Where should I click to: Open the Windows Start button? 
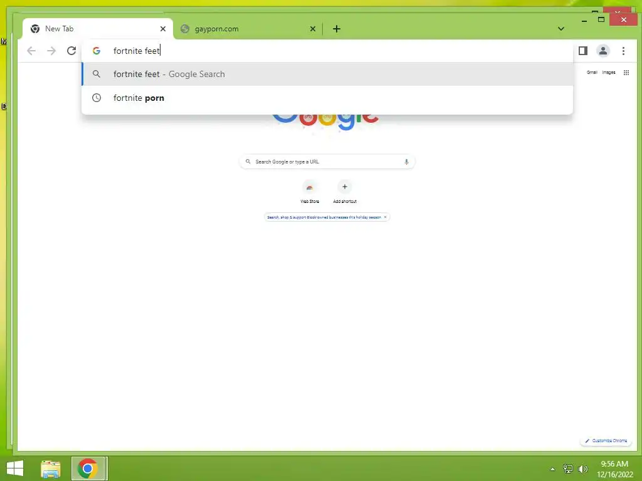(15, 468)
